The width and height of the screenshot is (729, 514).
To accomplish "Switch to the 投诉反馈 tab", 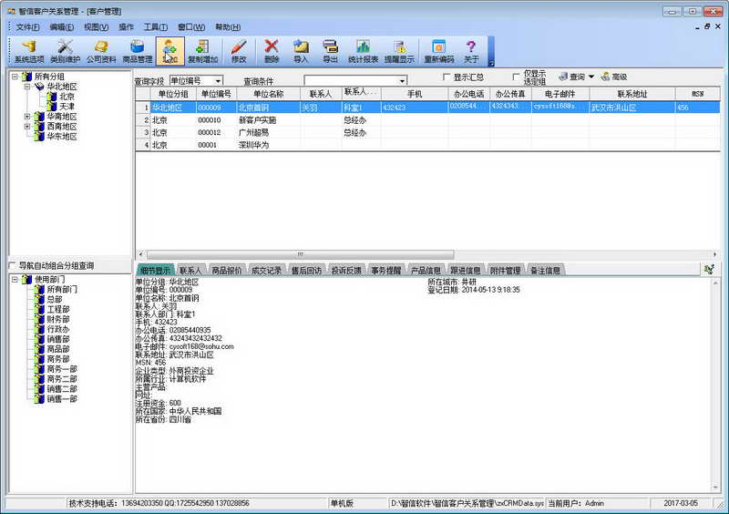I will 346,271.
